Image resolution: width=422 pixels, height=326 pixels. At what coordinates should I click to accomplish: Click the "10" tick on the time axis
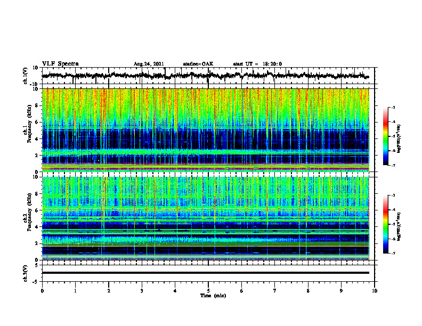click(375, 291)
